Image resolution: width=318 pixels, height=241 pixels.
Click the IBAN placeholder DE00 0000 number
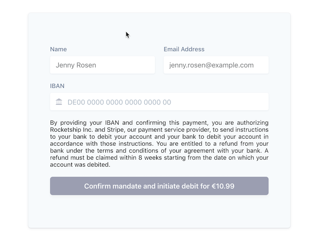(x=119, y=102)
